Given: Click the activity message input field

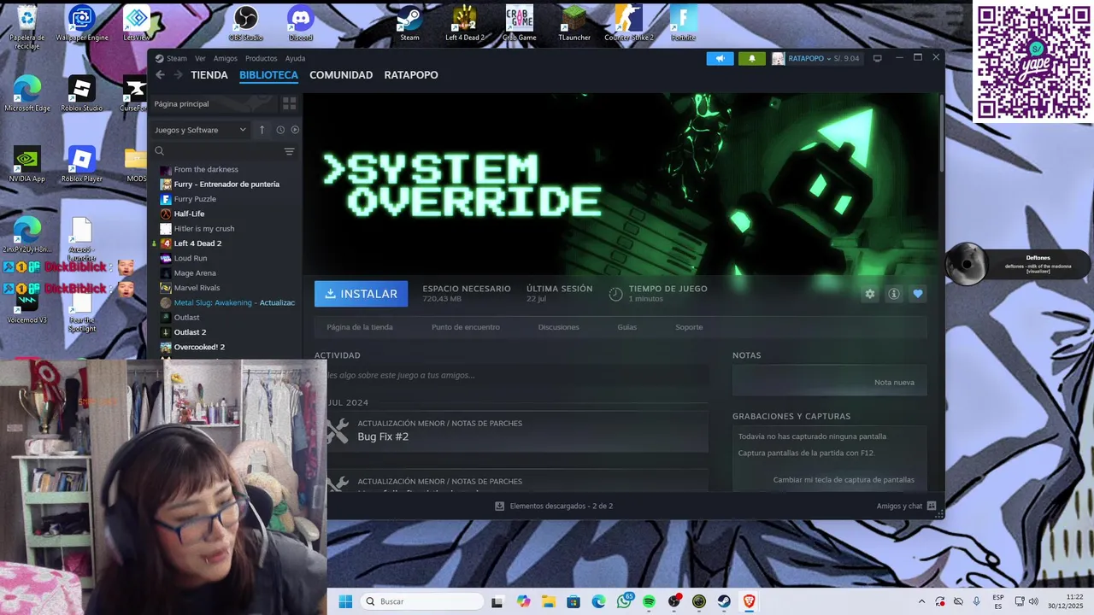Looking at the screenshot, I should (512, 375).
